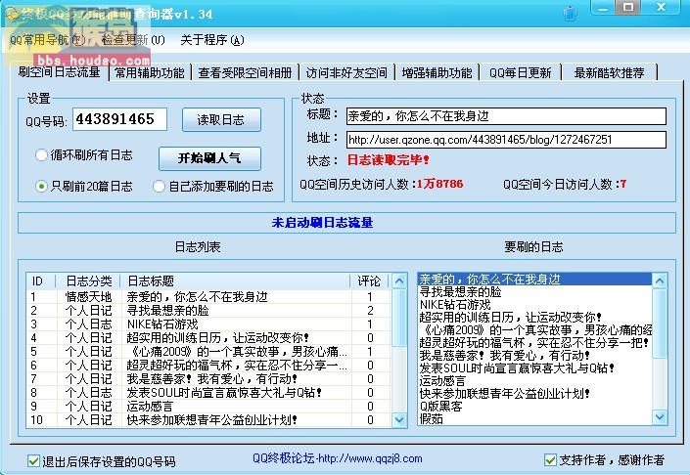The image size is (690, 475).
Task: Select row 1 亲爱的,你怎么不在我身边 in 日志列表
Action: click(209, 296)
